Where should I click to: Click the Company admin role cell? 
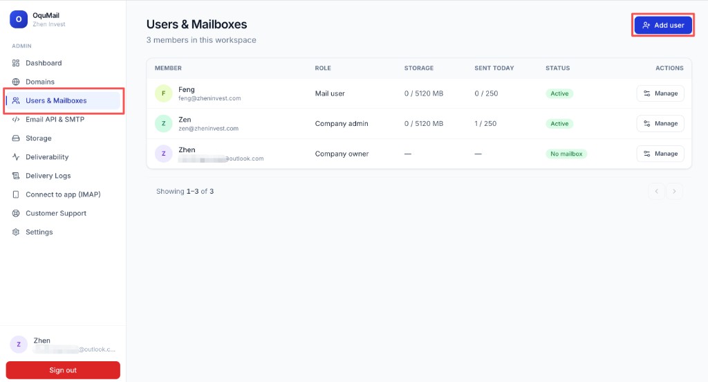click(342, 123)
